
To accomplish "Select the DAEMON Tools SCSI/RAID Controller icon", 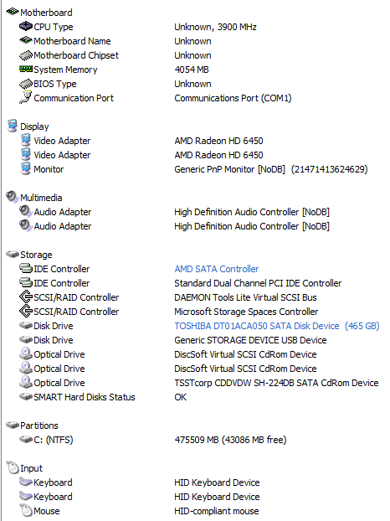I will click(26, 297).
